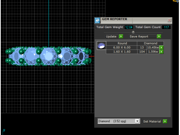Select center round gem in ring model
Viewport: 180px width, 135px height.
click(49, 56)
